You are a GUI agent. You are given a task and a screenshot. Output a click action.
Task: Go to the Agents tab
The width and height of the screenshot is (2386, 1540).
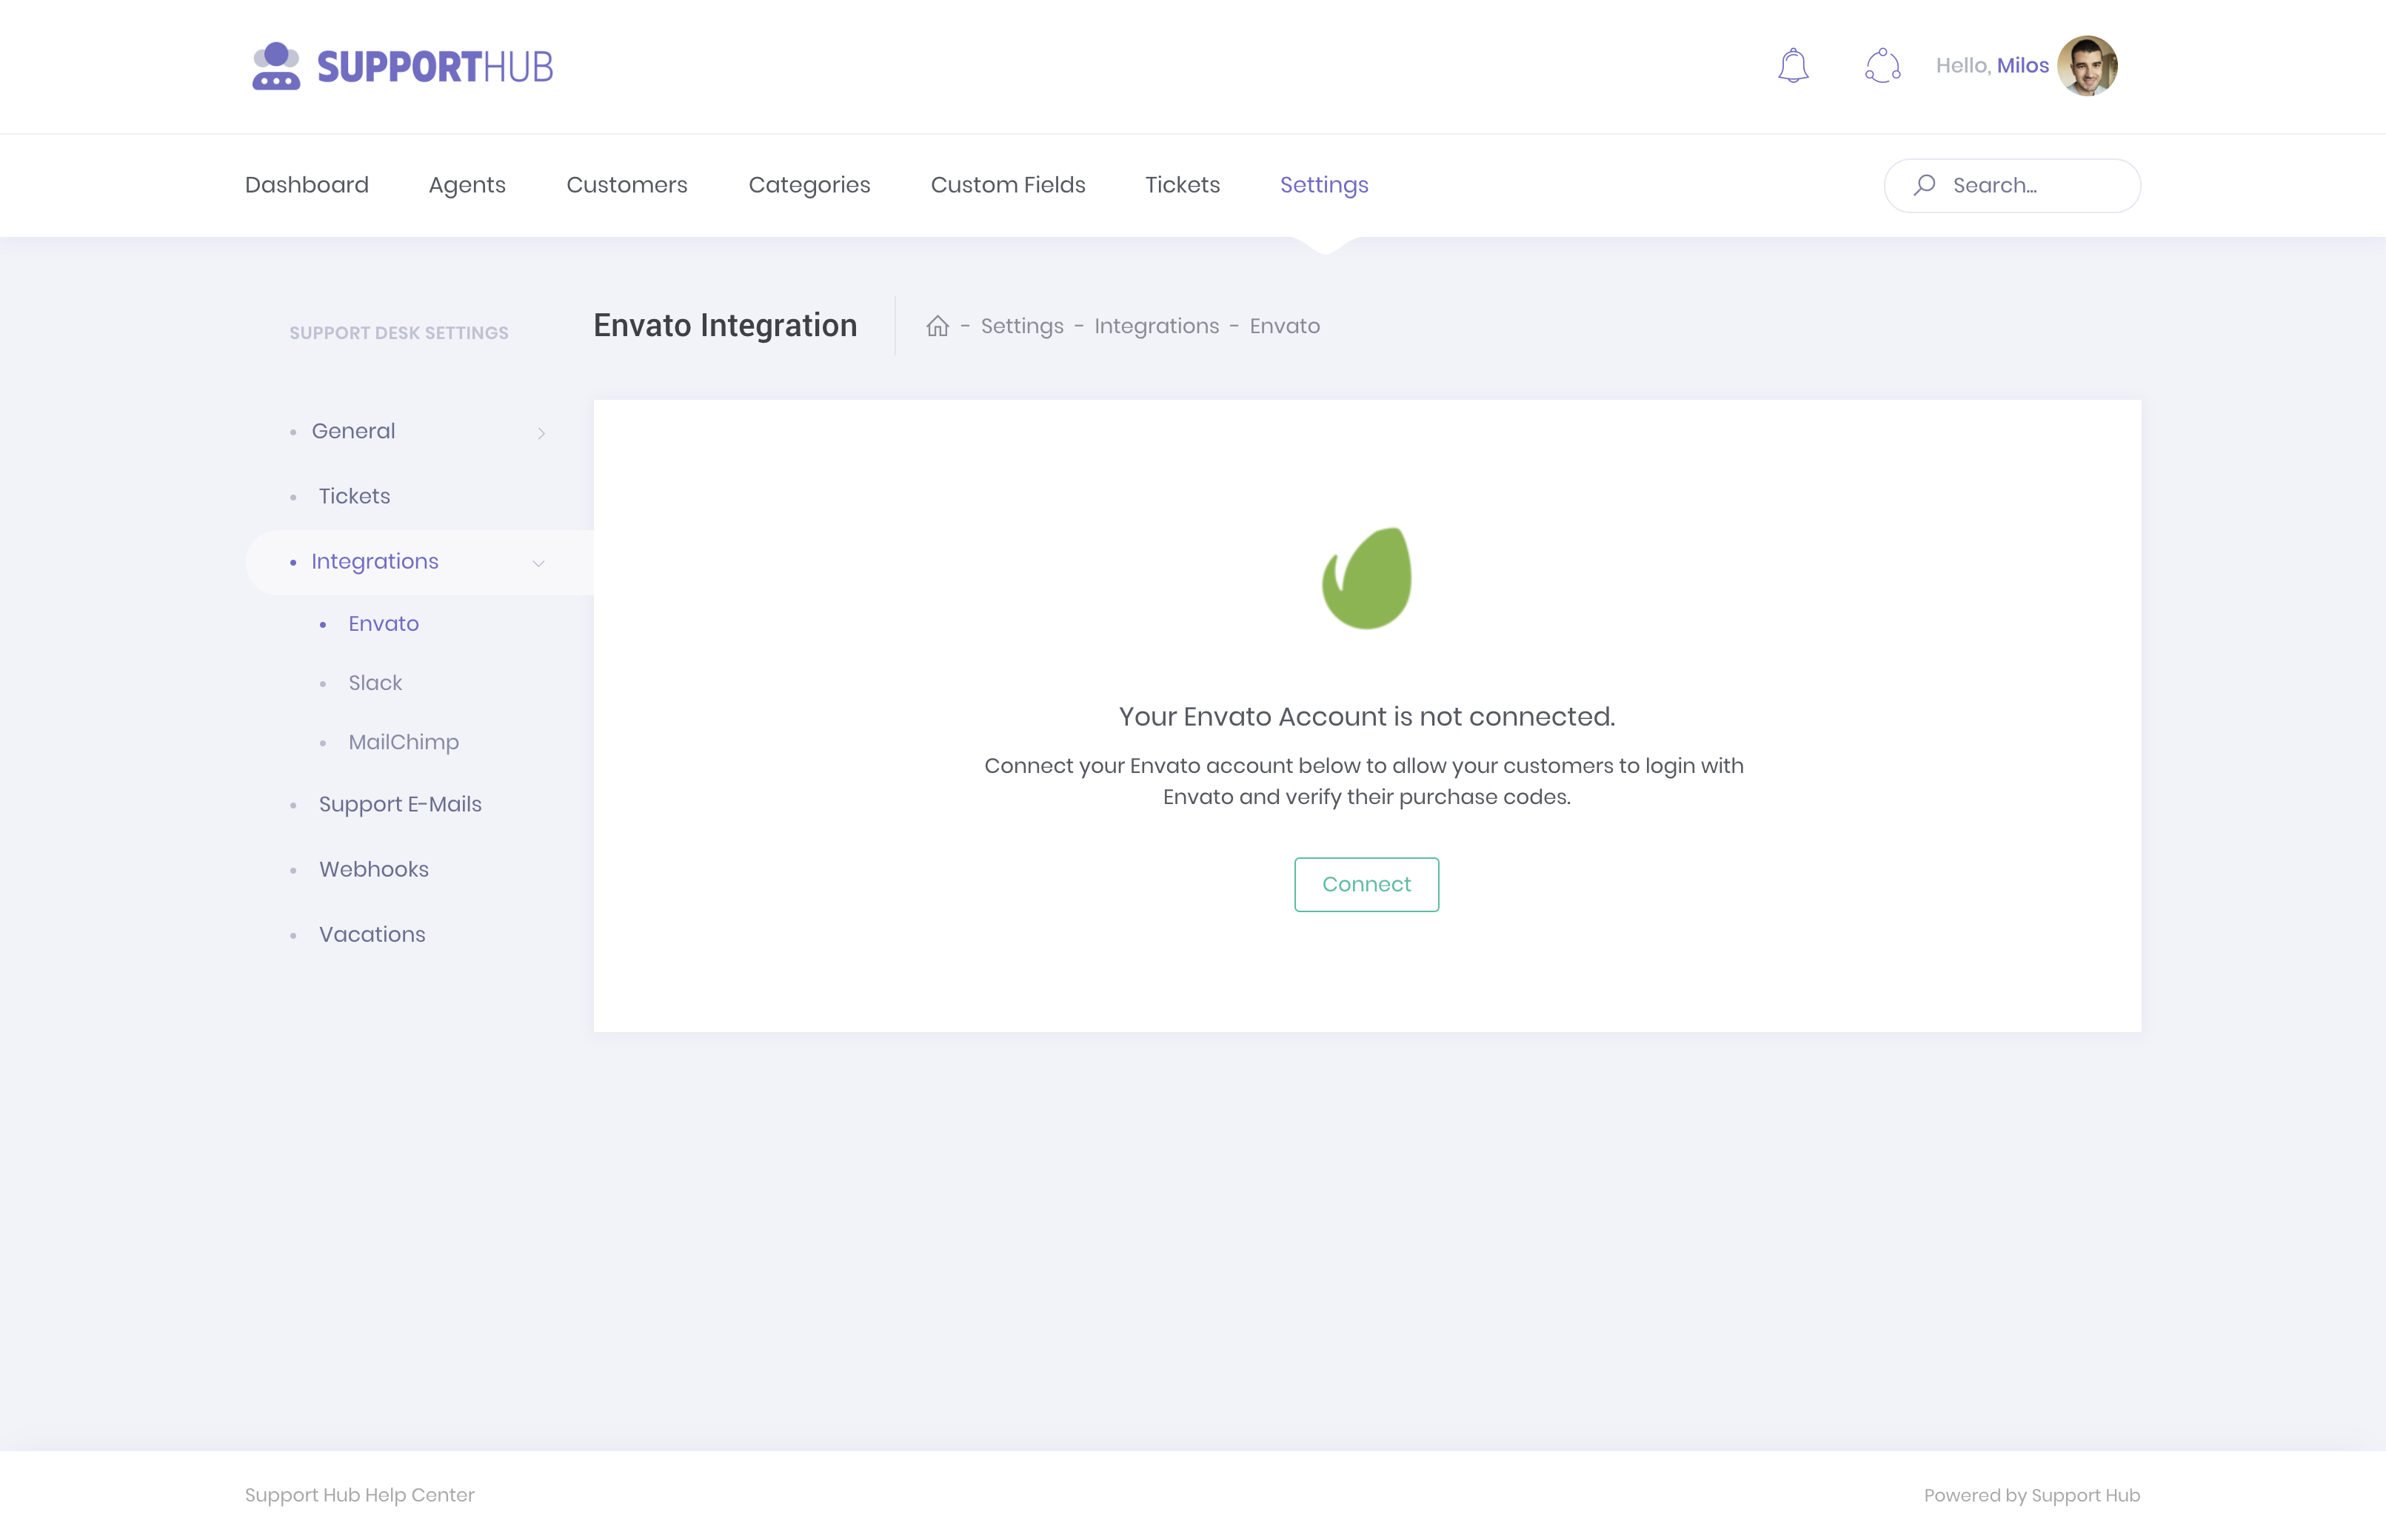coord(467,185)
